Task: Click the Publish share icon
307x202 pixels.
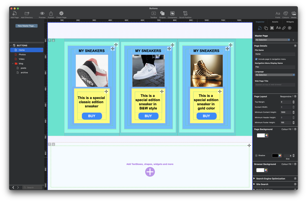Action: tap(51, 13)
